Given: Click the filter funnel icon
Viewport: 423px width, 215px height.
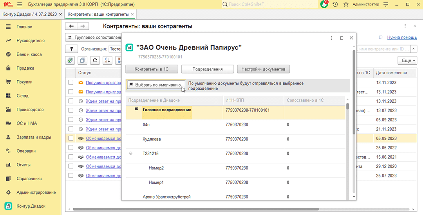Looking at the screenshot, I should [72, 49].
